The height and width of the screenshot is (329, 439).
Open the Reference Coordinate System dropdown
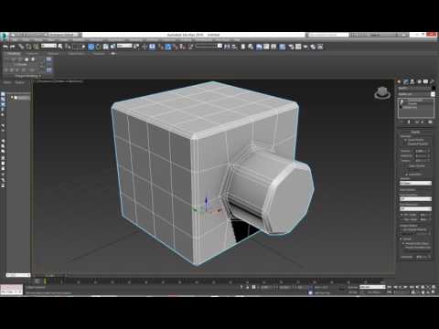124,46
